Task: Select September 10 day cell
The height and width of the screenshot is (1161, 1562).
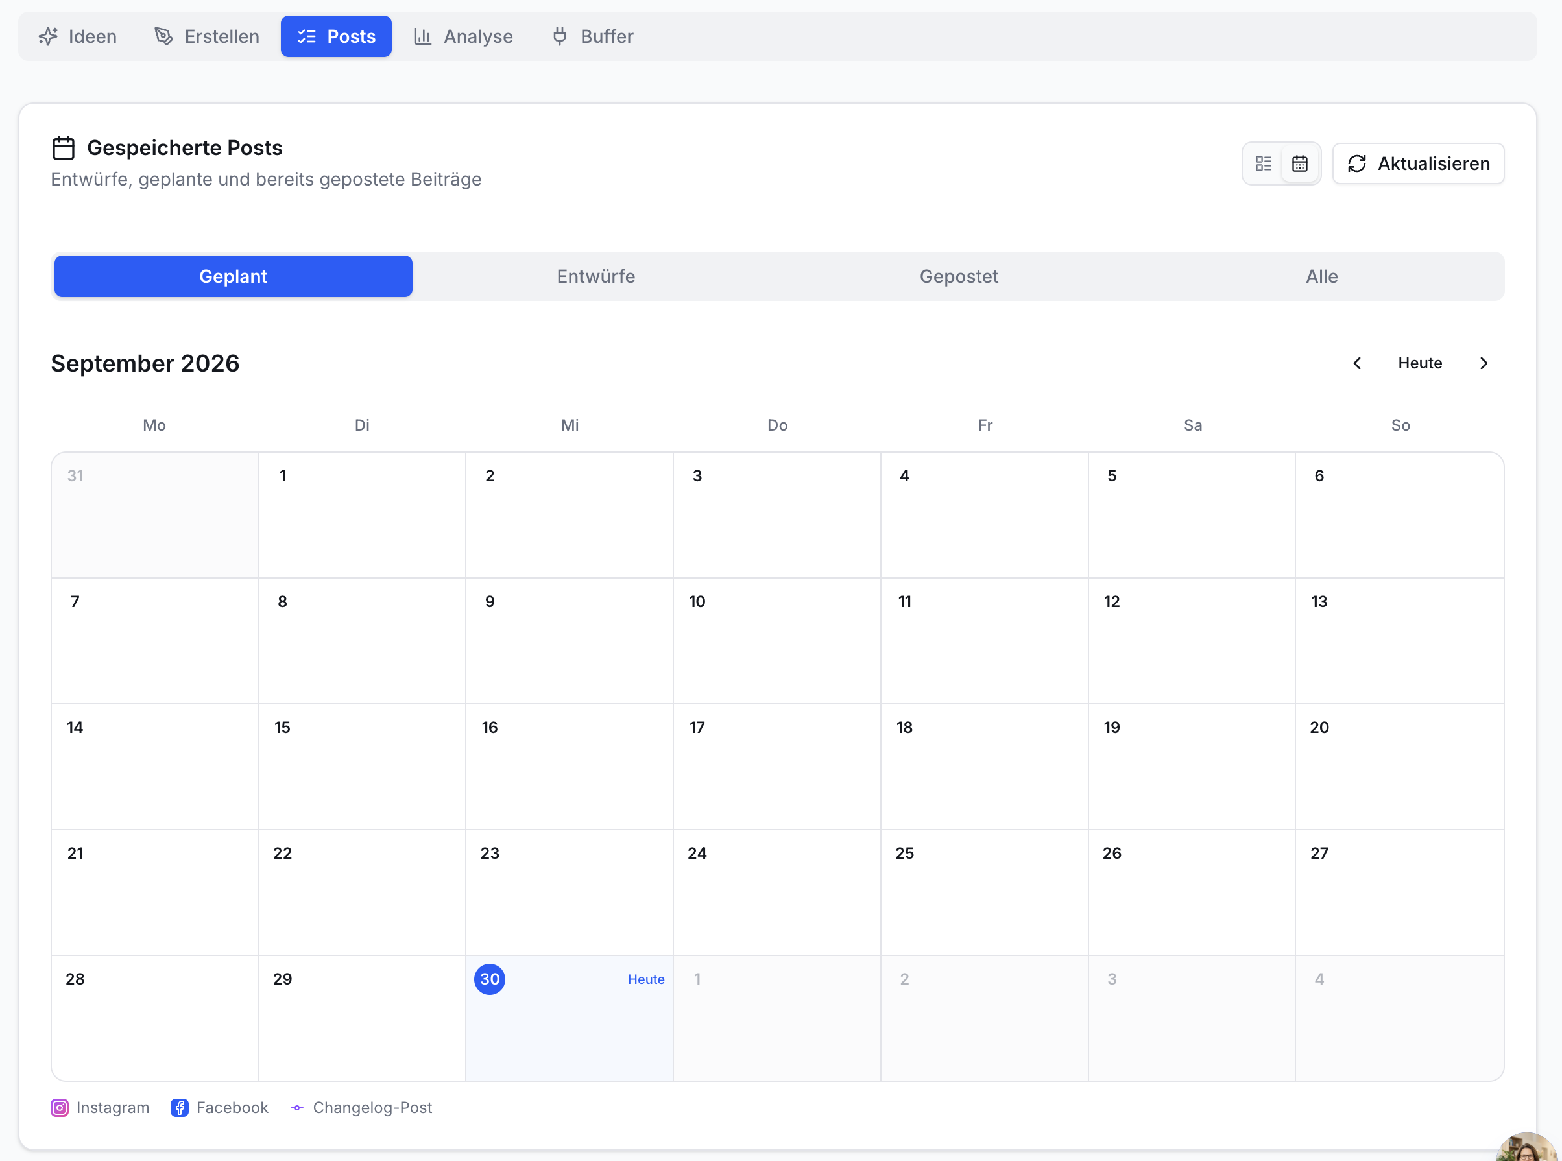Action: 776,641
